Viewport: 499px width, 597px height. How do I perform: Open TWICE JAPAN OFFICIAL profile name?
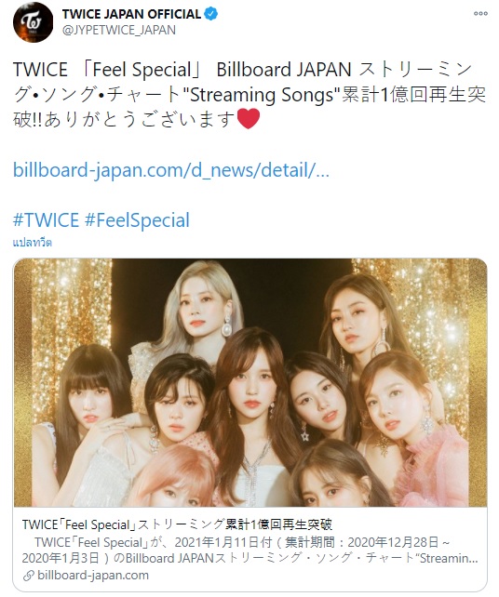click(x=131, y=14)
